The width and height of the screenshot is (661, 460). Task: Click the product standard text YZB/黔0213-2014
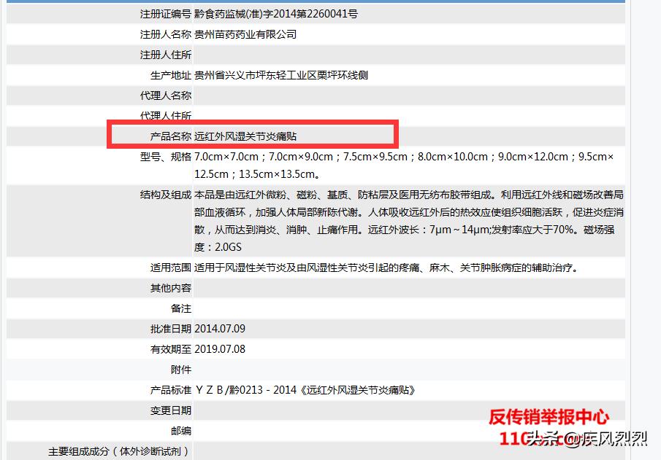pyautogui.click(x=305, y=390)
